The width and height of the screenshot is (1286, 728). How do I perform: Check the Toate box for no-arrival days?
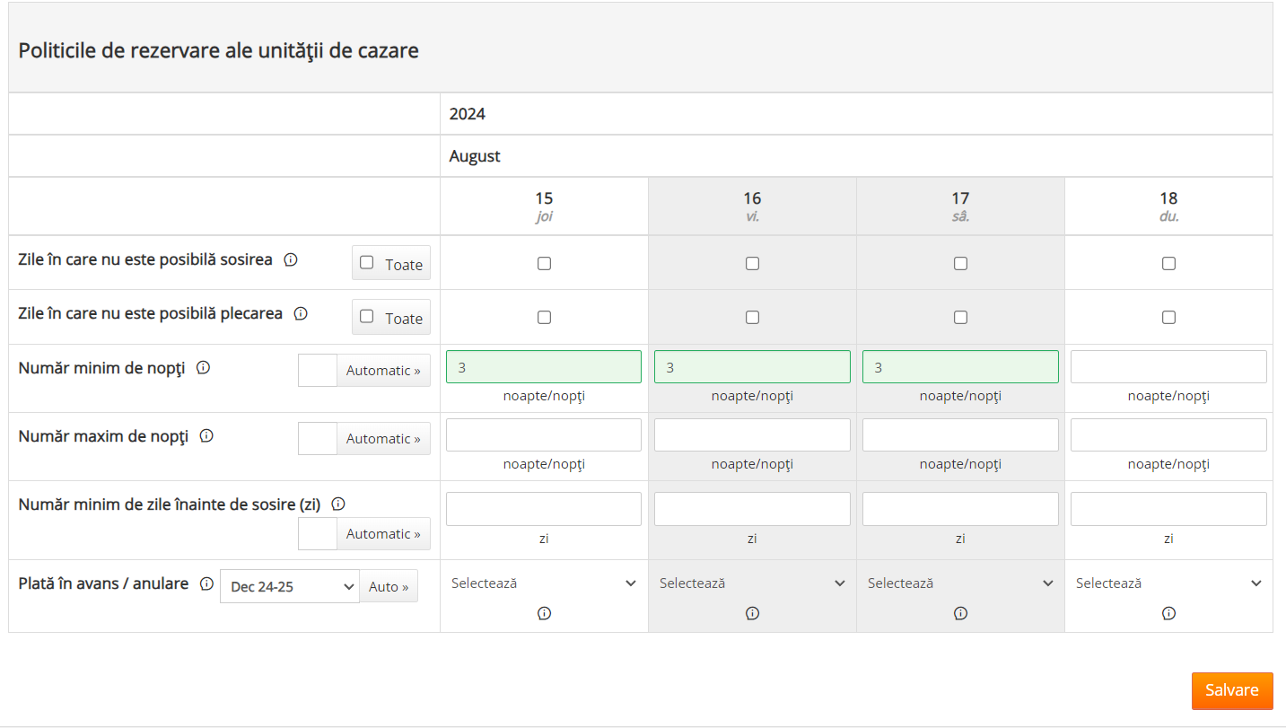coord(367,263)
